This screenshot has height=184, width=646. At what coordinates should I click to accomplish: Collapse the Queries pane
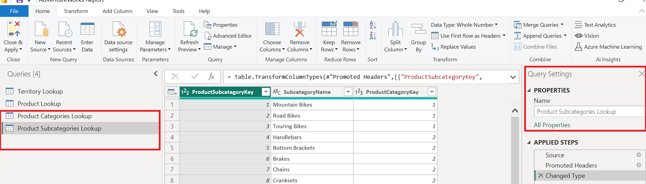click(156, 74)
